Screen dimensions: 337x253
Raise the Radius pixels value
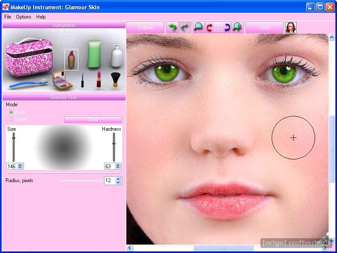click(118, 178)
